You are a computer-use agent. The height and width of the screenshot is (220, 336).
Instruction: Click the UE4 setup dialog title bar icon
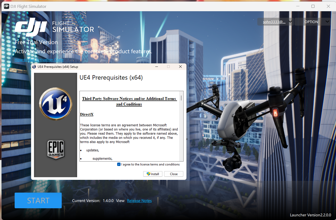point(34,67)
